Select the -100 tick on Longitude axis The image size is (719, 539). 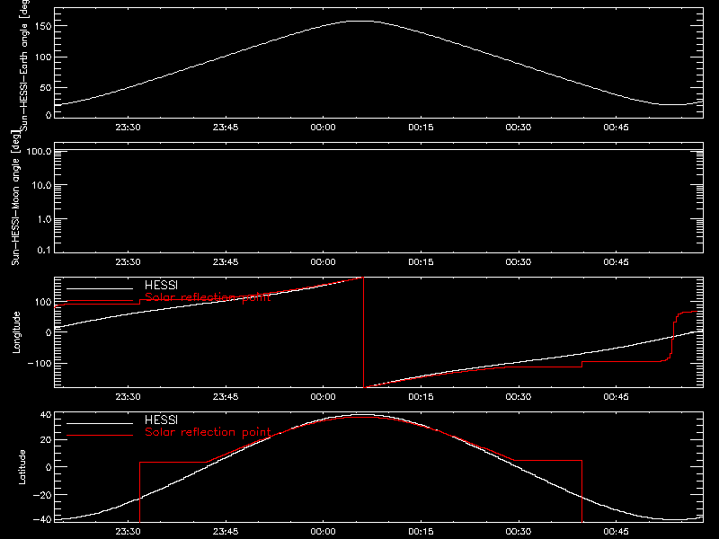click(40, 363)
